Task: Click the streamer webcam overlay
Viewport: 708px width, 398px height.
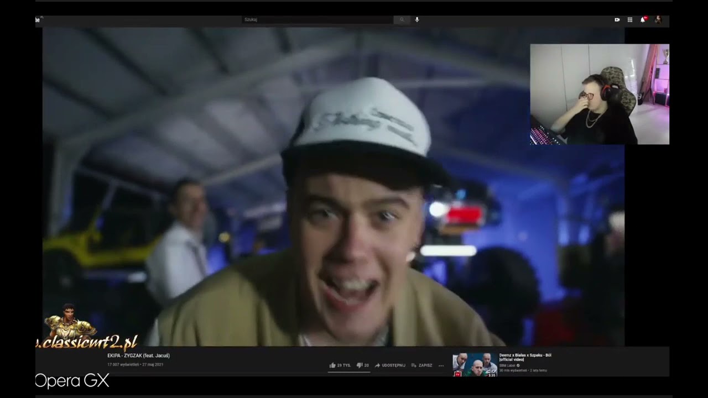Action: 600,95
